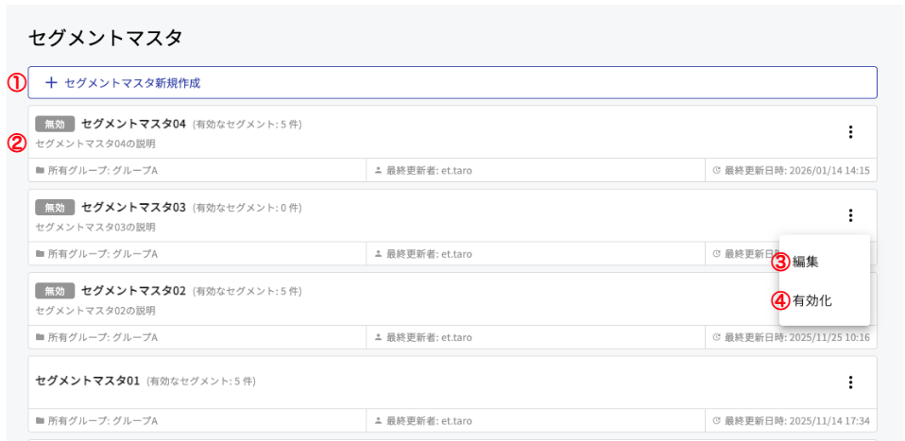Click the セグメントマスタ03 title
This screenshot has width=905, height=441.
133,207
